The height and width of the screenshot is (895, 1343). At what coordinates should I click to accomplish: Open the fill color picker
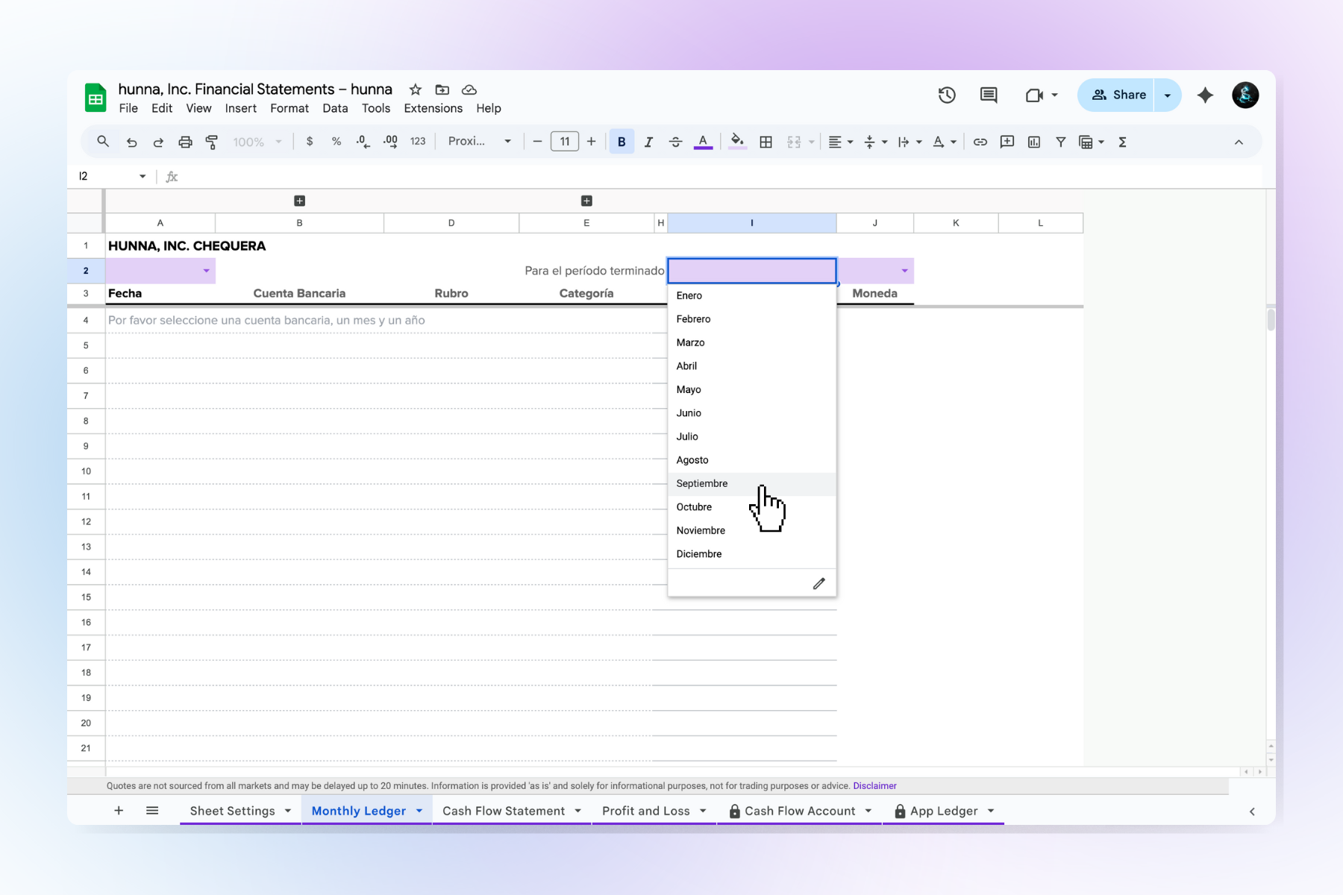click(x=737, y=142)
